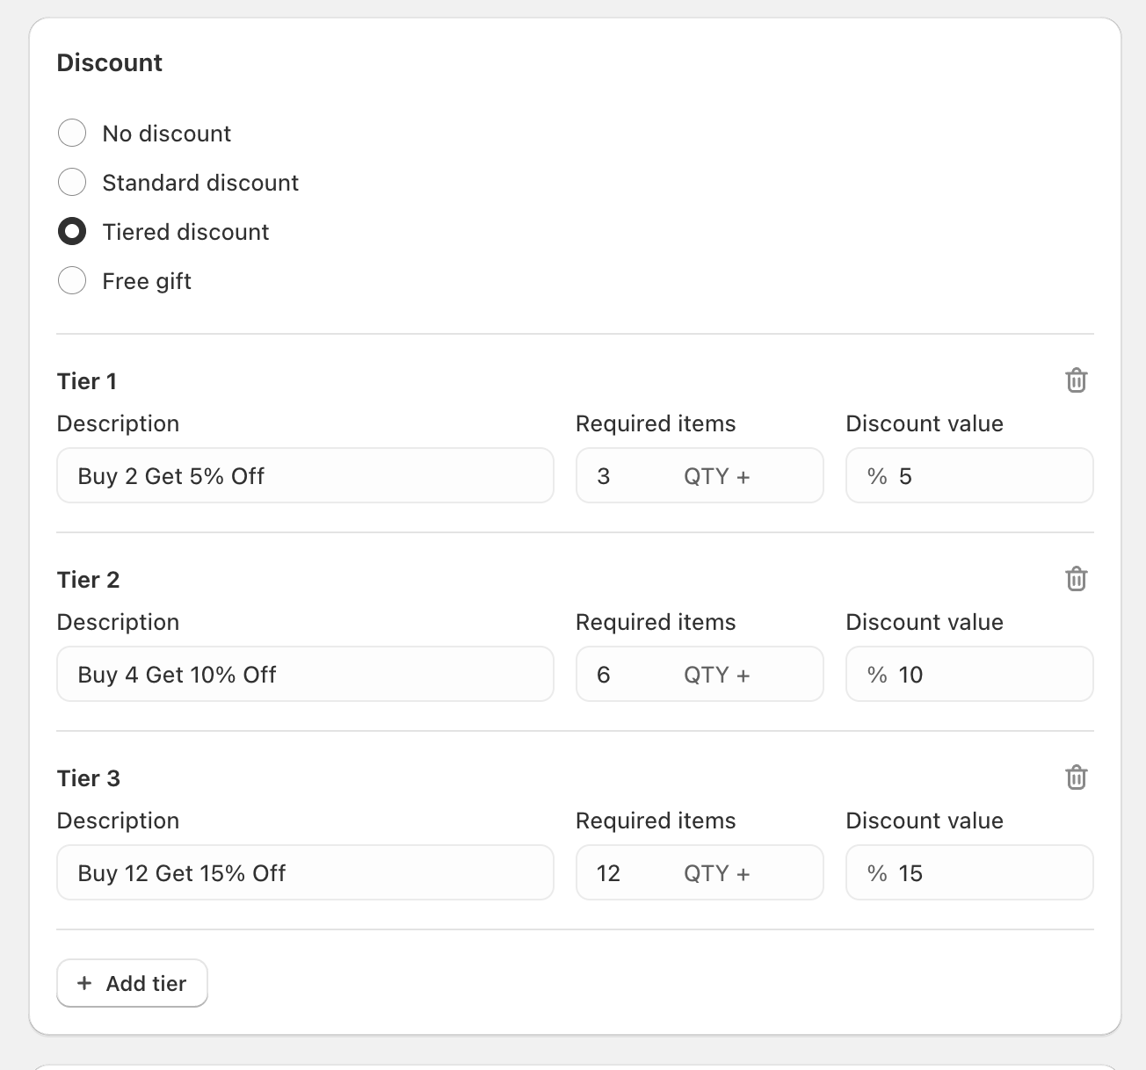Edit Tier 2 description field
The width and height of the screenshot is (1146, 1070).
305,675
